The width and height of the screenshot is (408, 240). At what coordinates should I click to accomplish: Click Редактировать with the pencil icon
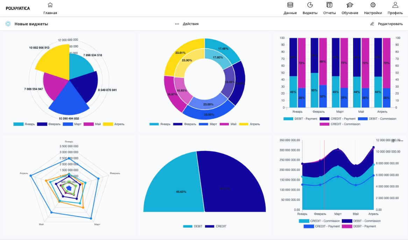pyautogui.click(x=386, y=24)
